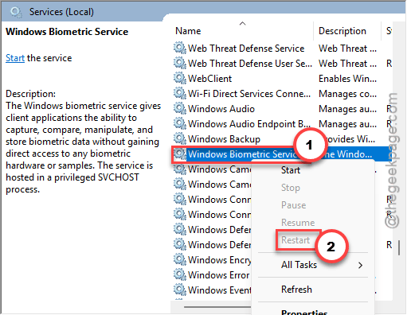Image resolution: width=407 pixels, height=315 pixels.
Task: Click the Manages co... description cell
Action: (347, 94)
